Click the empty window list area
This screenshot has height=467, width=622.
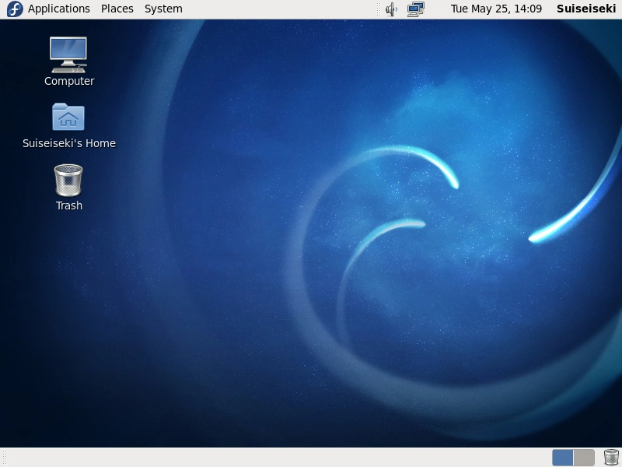tap(278, 458)
